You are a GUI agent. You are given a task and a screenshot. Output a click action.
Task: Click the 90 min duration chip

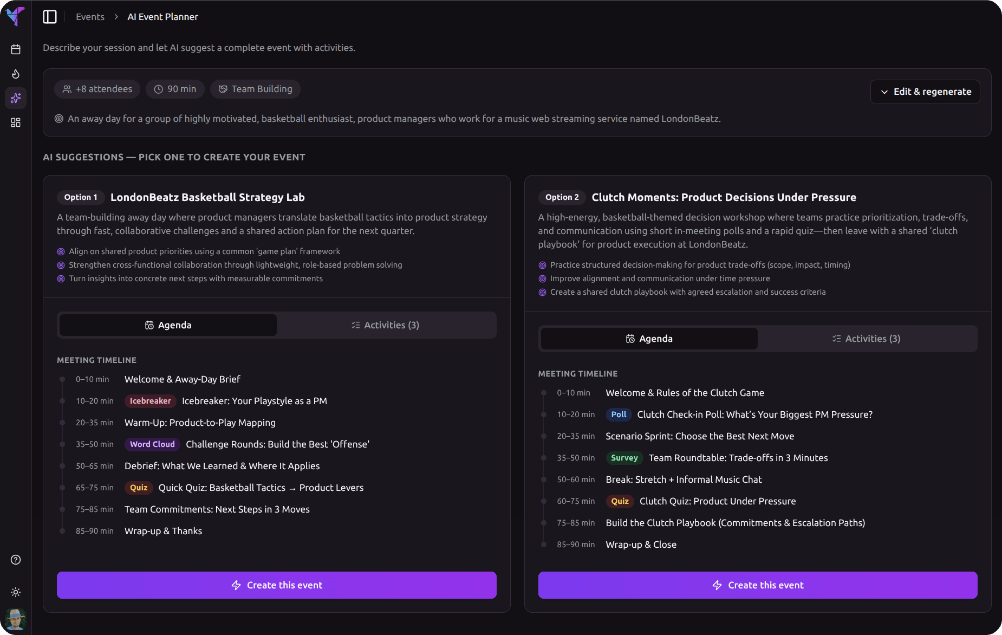(175, 89)
